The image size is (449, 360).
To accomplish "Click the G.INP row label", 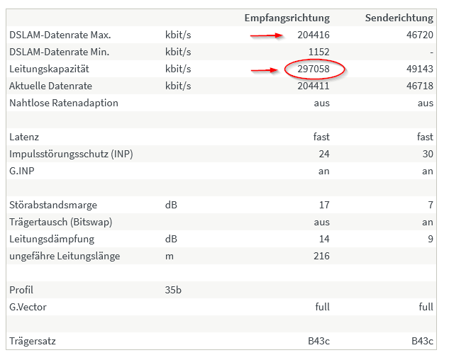I will 23,171.
